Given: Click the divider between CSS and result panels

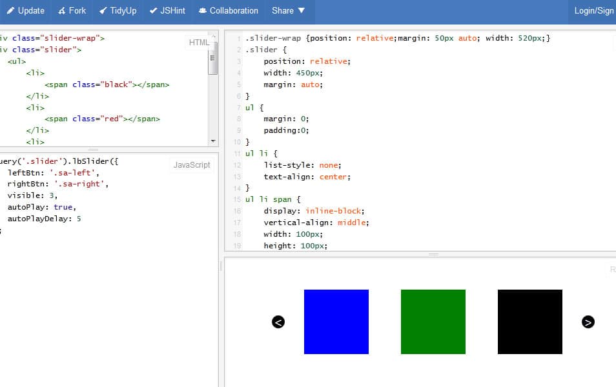Looking at the screenshot, I should pos(433,254).
